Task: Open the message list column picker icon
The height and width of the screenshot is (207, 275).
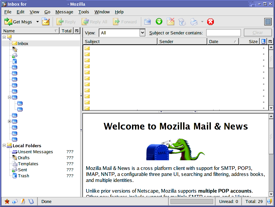Action: 270,41
